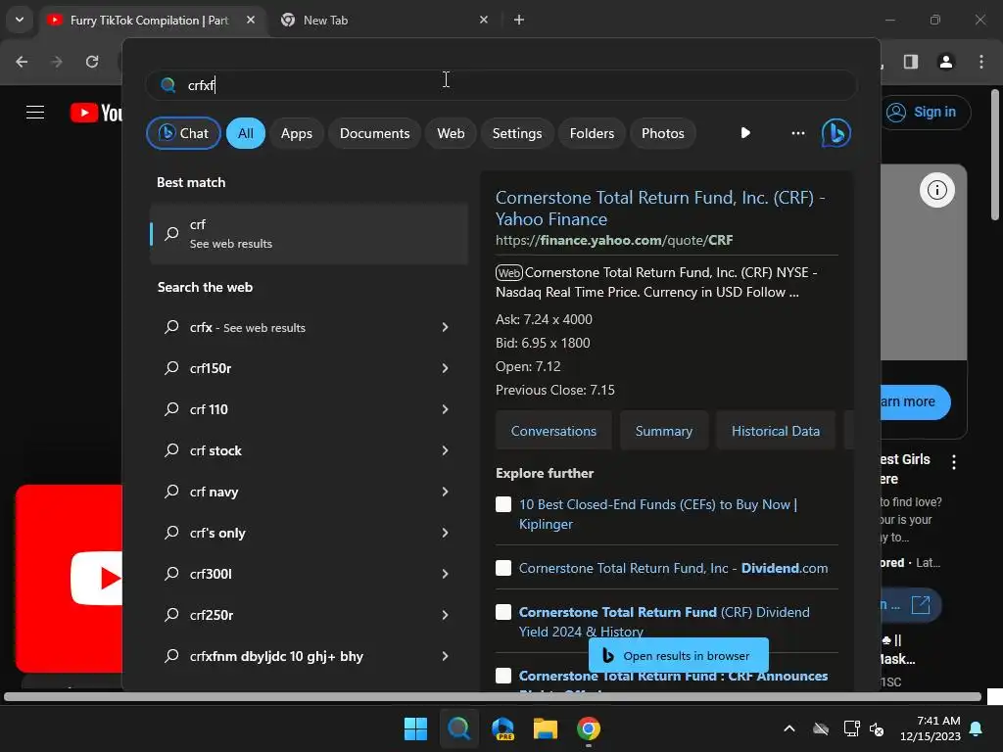This screenshot has height=752, width=1003.
Task: Select the Apps filter
Action: pyautogui.click(x=296, y=133)
